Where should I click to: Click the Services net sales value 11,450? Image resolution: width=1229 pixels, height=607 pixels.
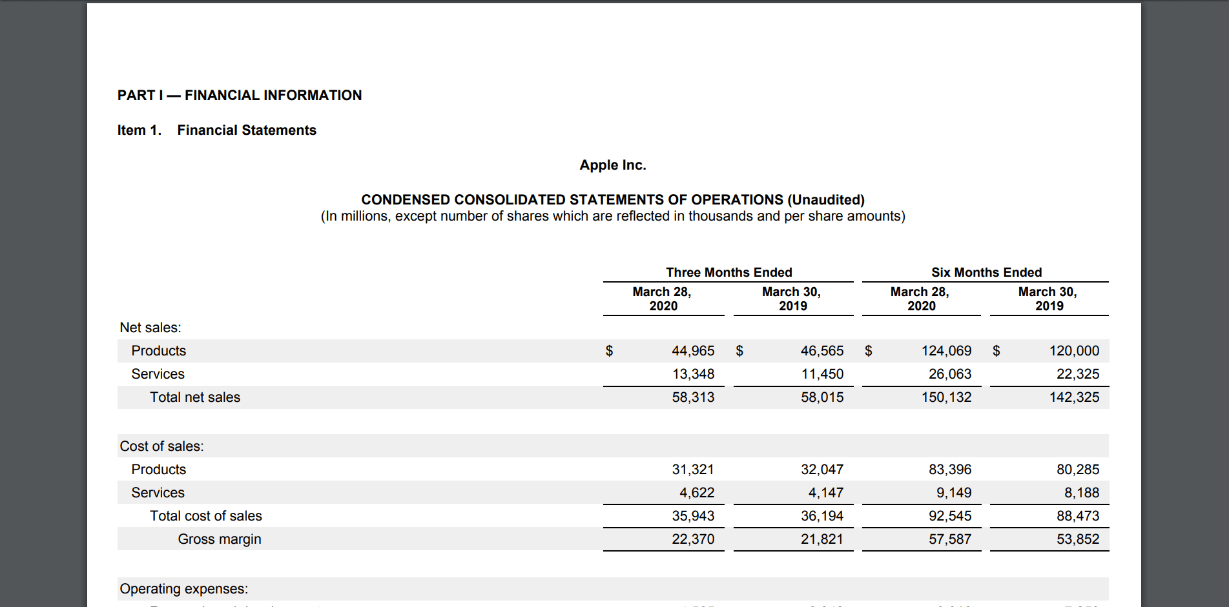(x=822, y=374)
